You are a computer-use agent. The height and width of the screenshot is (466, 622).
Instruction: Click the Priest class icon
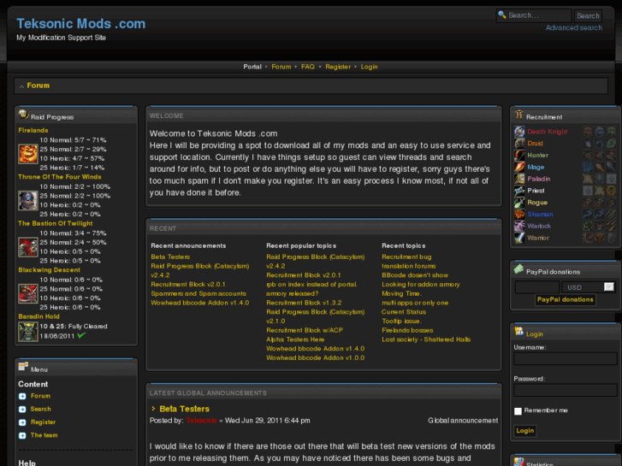click(519, 191)
